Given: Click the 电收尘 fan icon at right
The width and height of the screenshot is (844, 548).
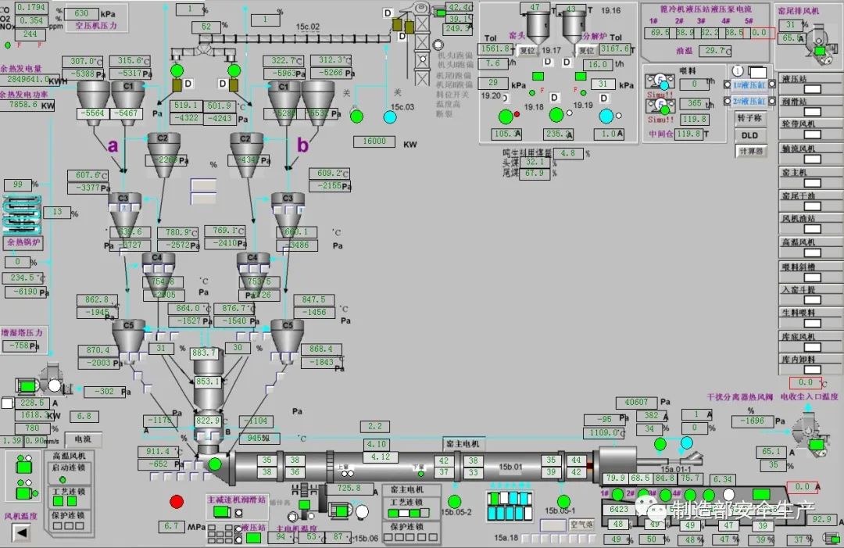Looking at the screenshot, I should point(812,435).
